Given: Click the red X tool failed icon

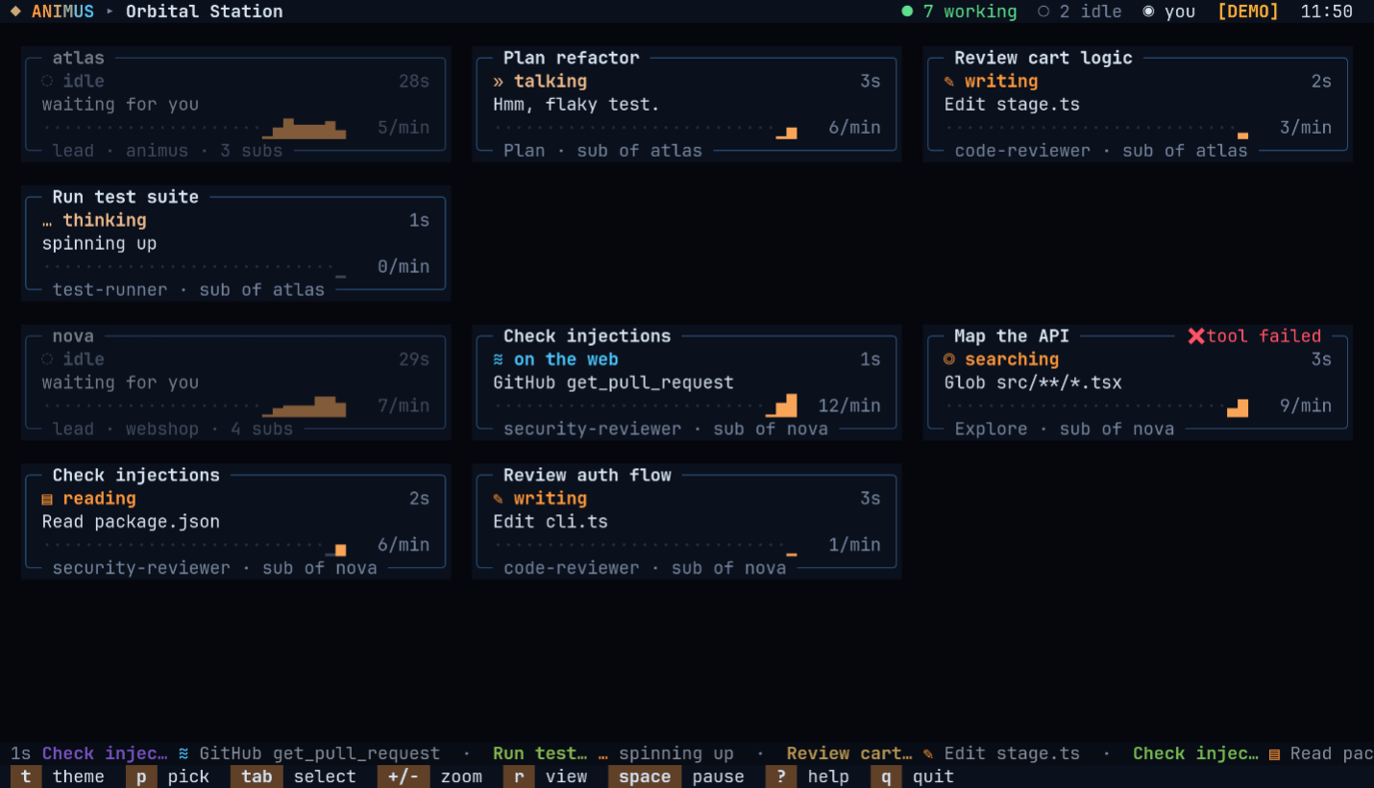Looking at the screenshot, I should point(1196,336).
